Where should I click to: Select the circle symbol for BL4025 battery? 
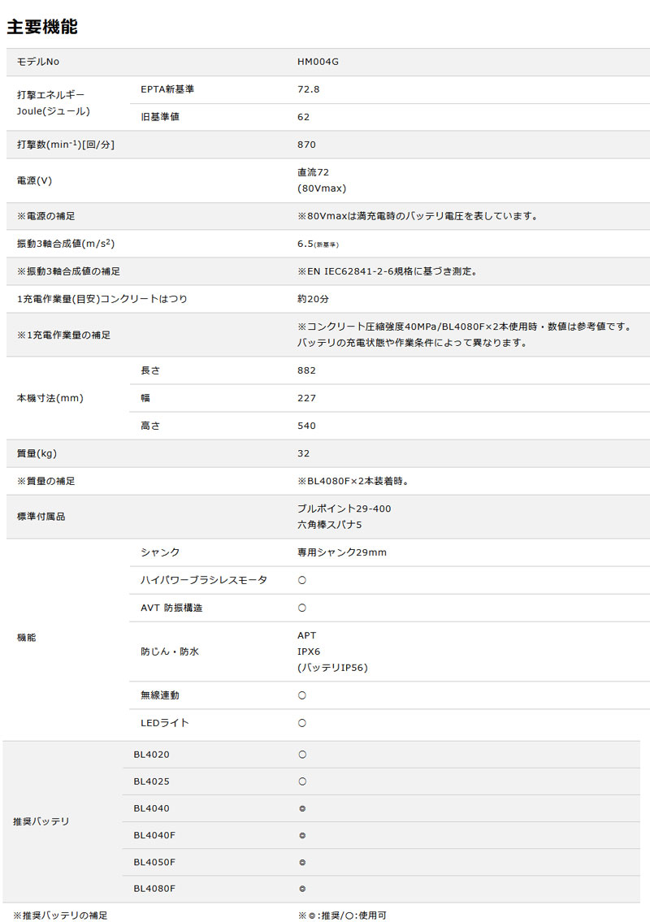pos(302,781)
